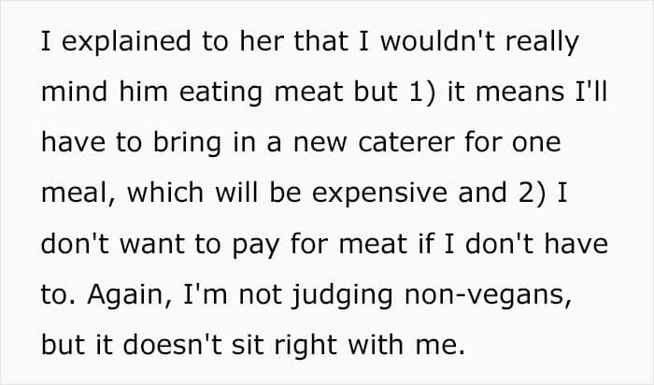This screenshot has width=654, height=385.
Task: Click the word "Again"
Action: (x=120, y=296)
